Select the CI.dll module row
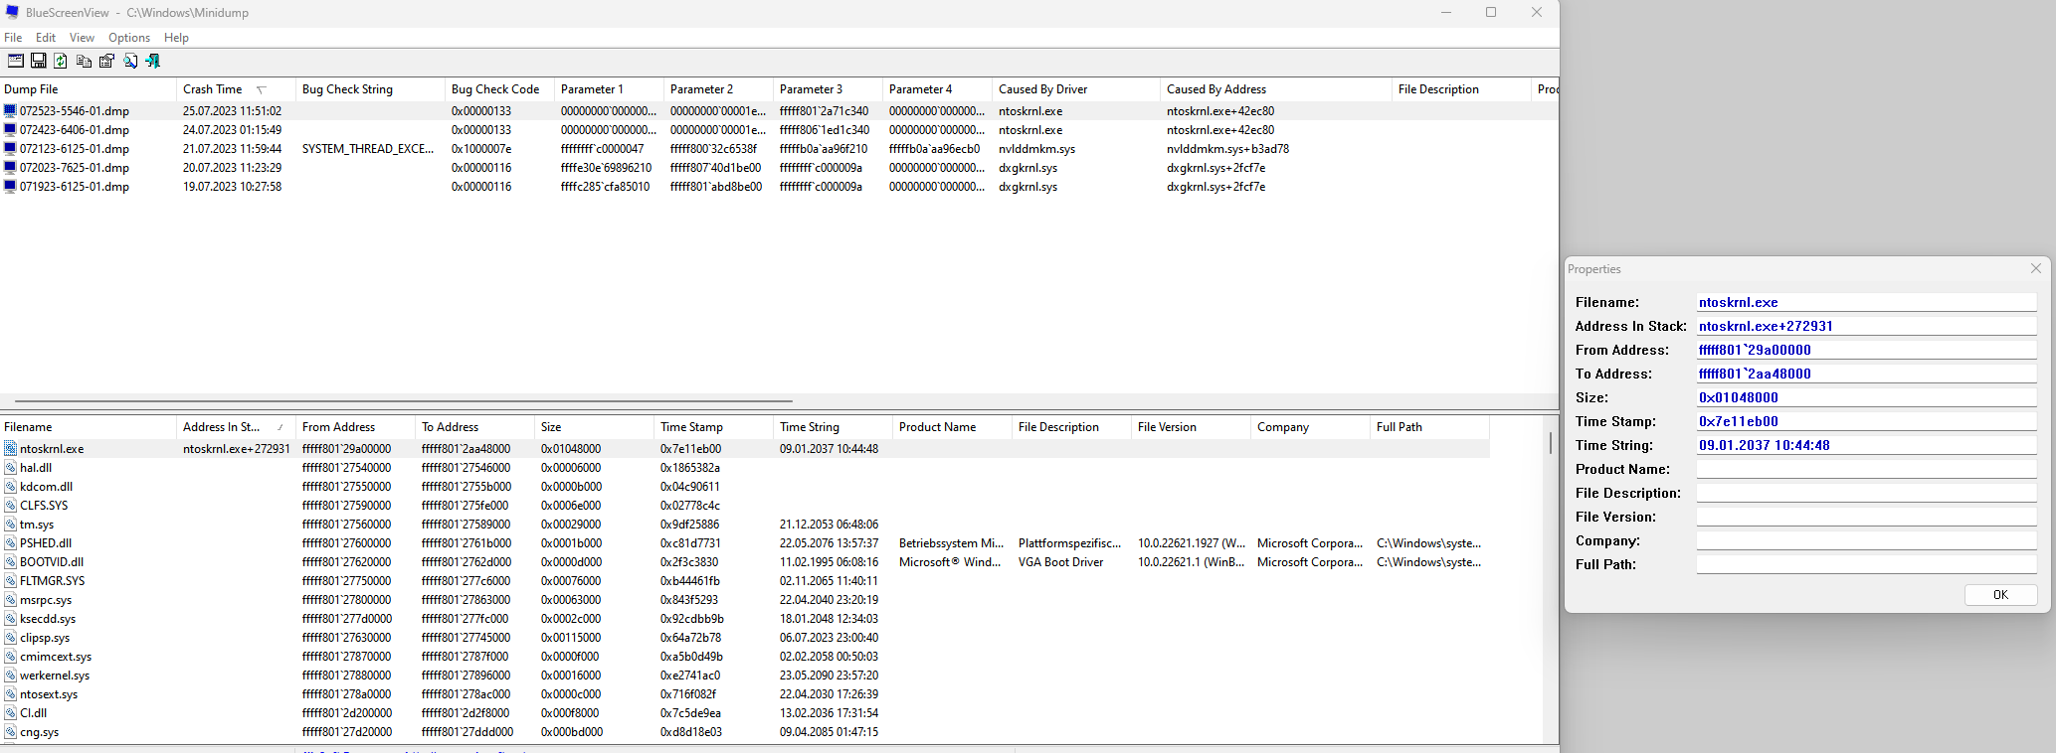This screenshot has width=2056, height=753. coord(745,713)
